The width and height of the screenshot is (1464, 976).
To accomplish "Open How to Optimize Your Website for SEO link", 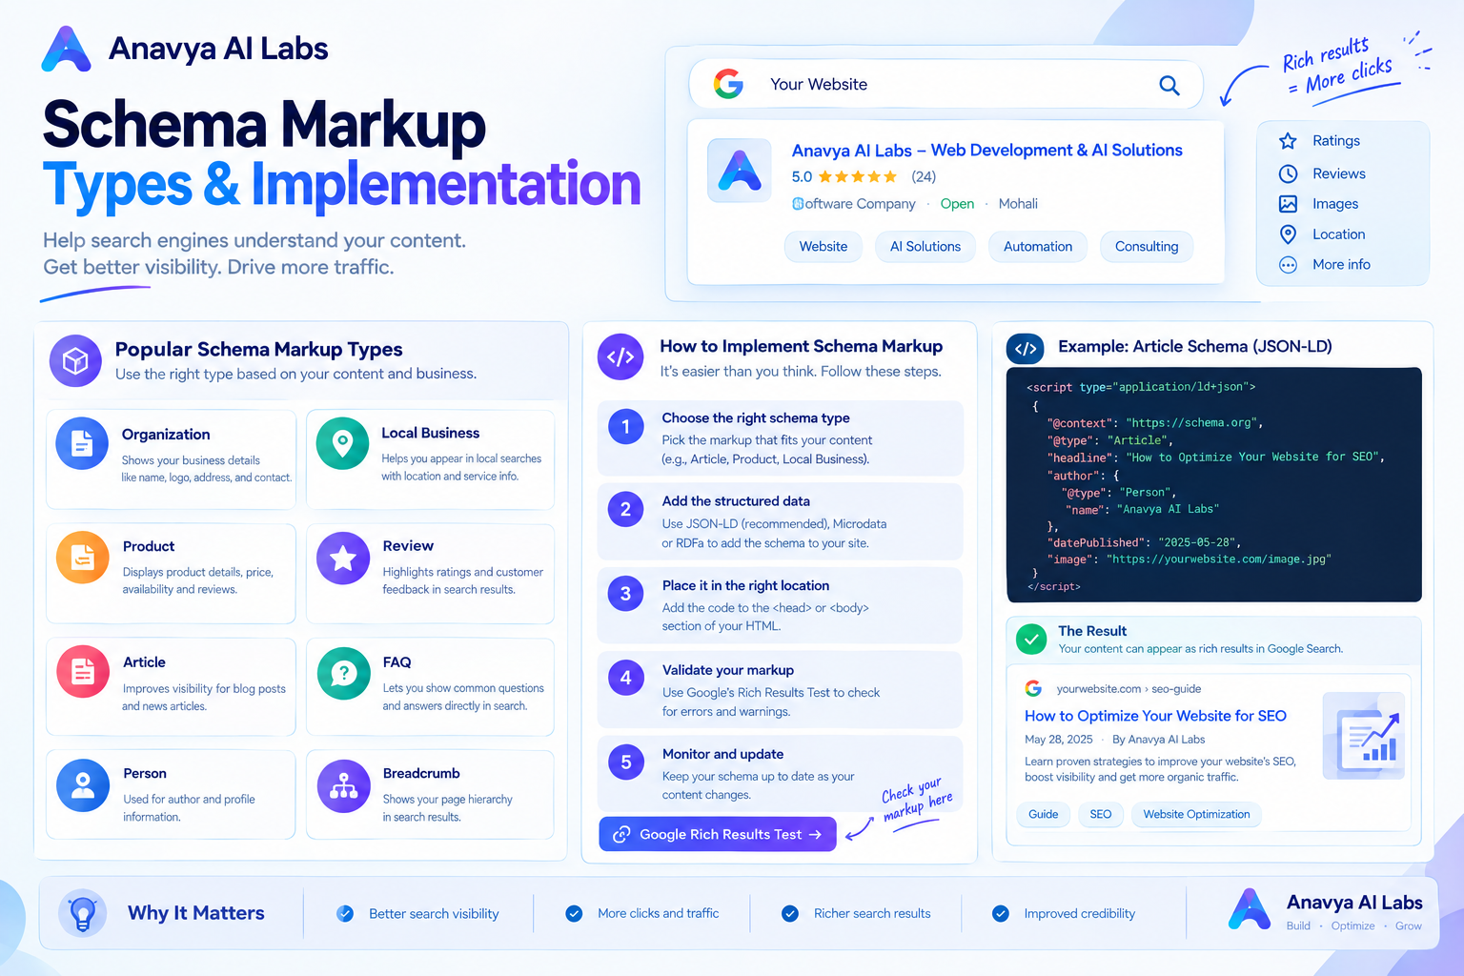I will (x=1155, y=716).
